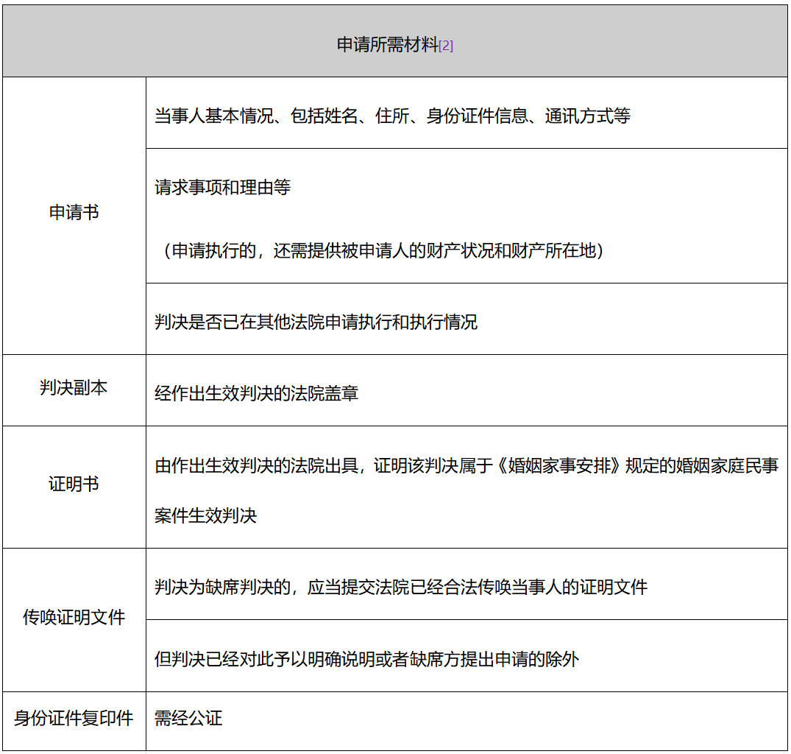This screenshot has height=754, width=791.
Task: Select the 经作出生效判决的法院盖章 cell
Action: (x=467, y=390)
